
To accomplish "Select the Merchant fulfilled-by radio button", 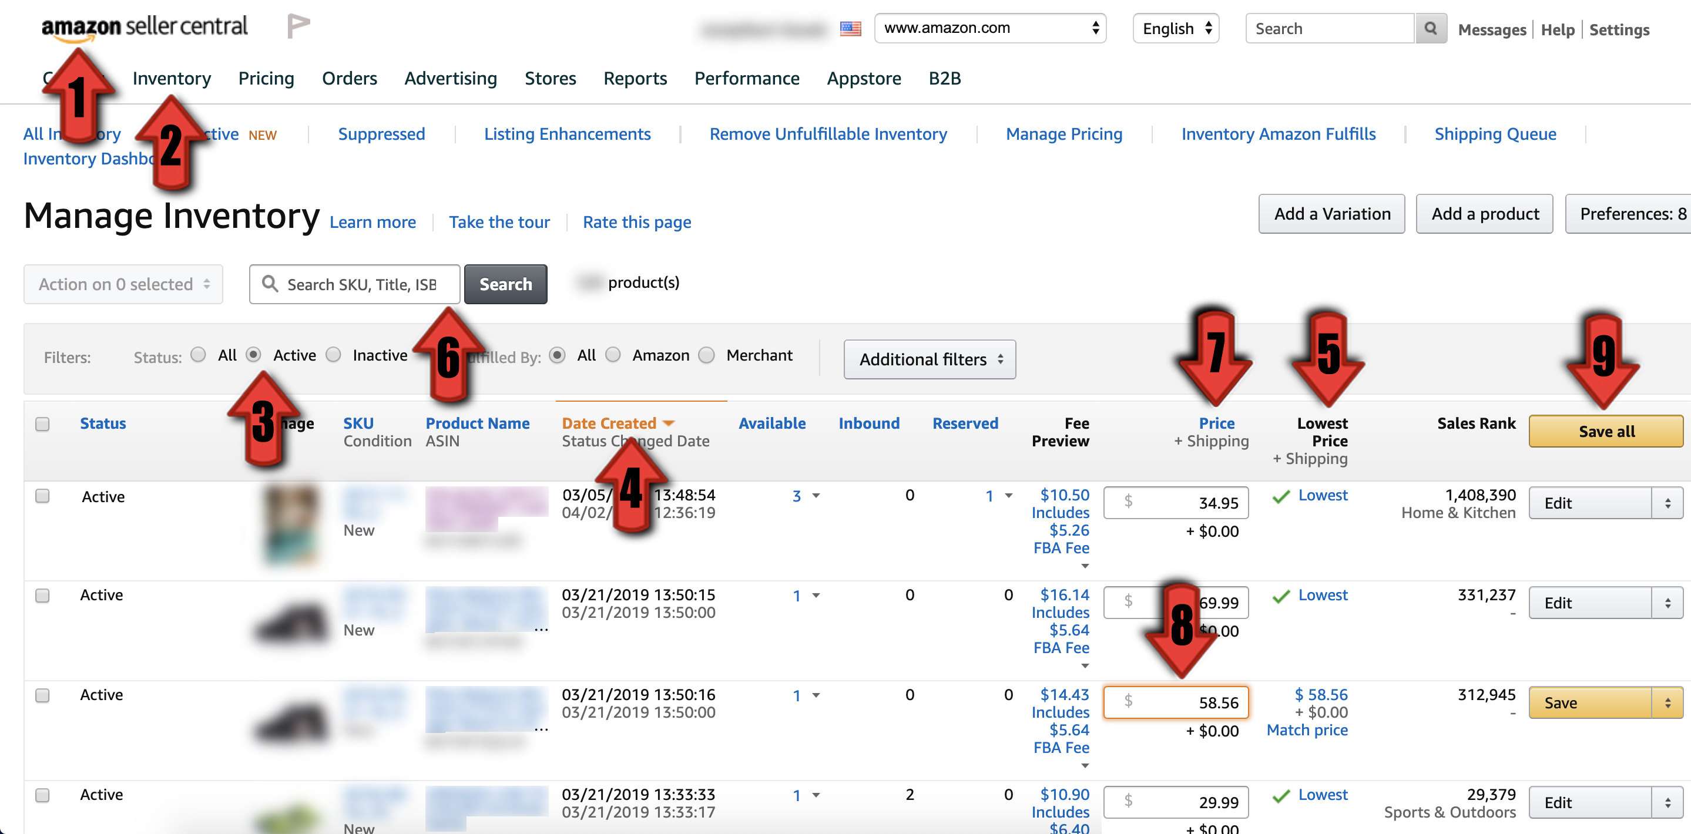I will [x=707, y=355].
